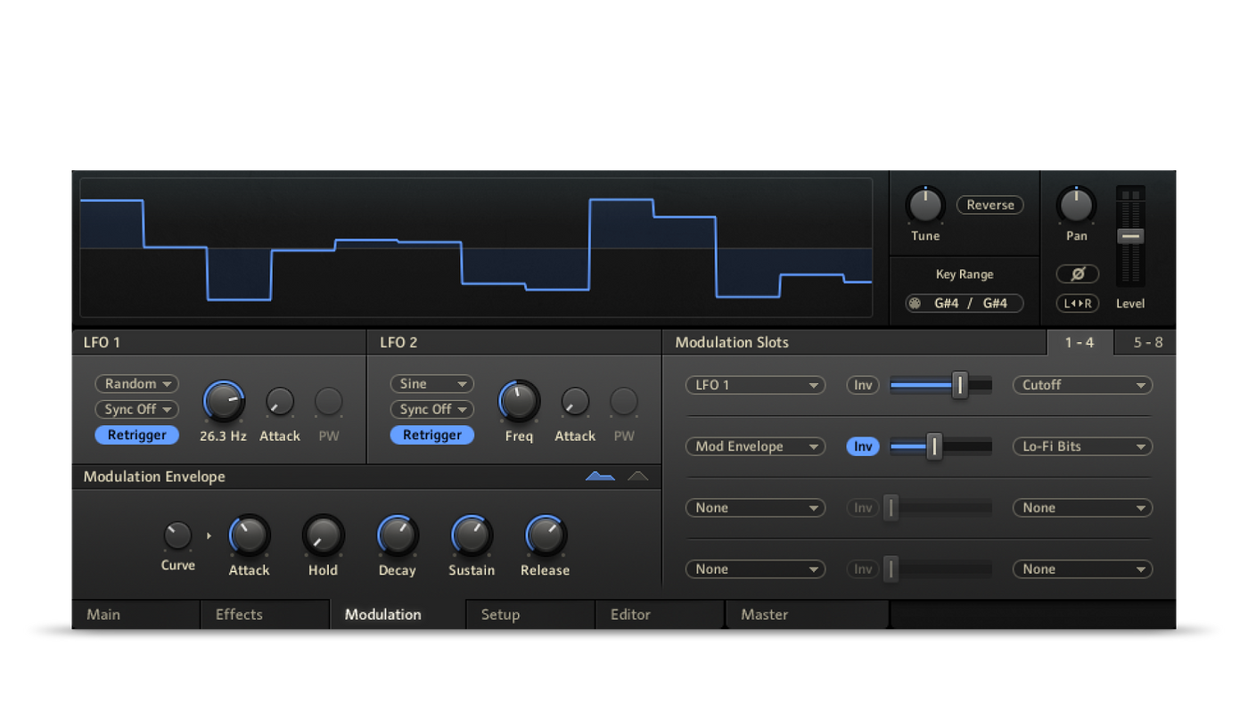Enable Inv on the LFO 1 slot
The width and height of the screenshot is (1248, 711).
[x=863, y=385]
